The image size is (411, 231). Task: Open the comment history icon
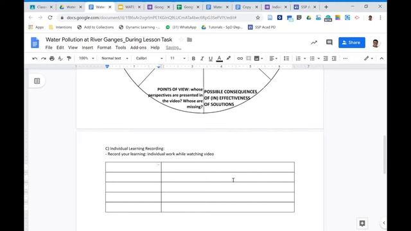click(x=329, y=42)
